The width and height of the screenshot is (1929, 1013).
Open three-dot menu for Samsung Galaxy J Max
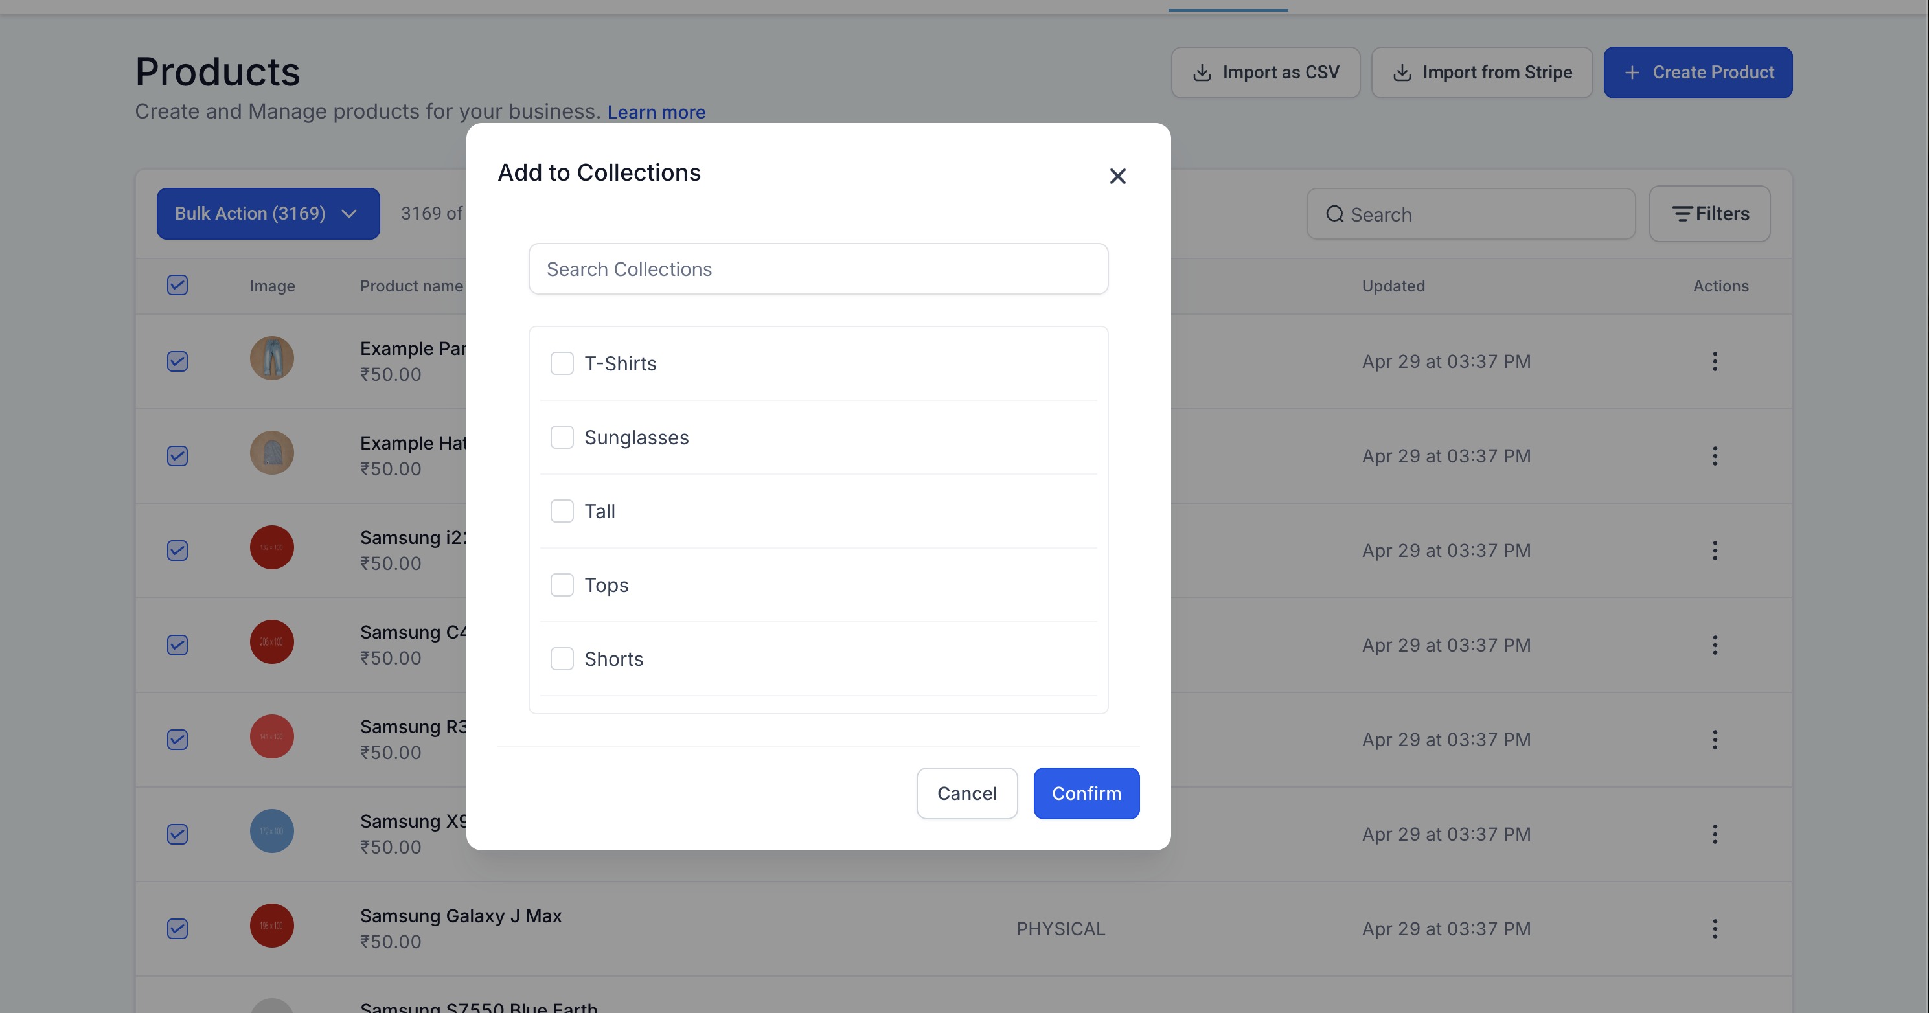(x=1715, y=928)
